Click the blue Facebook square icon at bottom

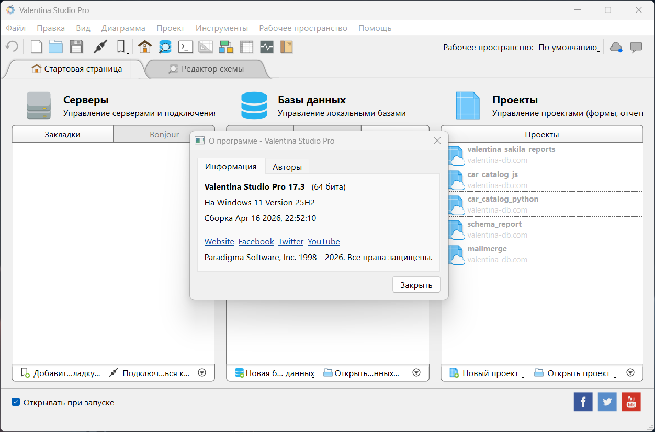click(x=583, y=402)
